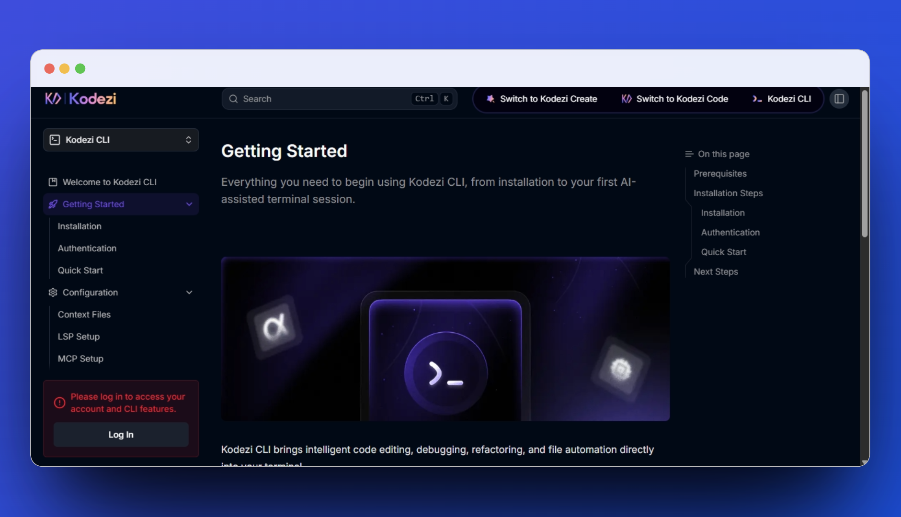Click the Welcome page book icon

coord(53,182)
